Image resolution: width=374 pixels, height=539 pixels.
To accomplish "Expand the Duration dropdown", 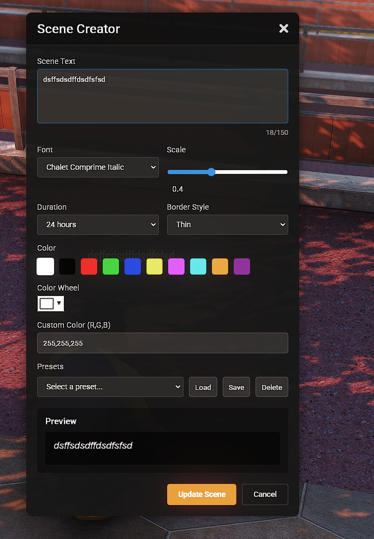I will pos(98,224).
